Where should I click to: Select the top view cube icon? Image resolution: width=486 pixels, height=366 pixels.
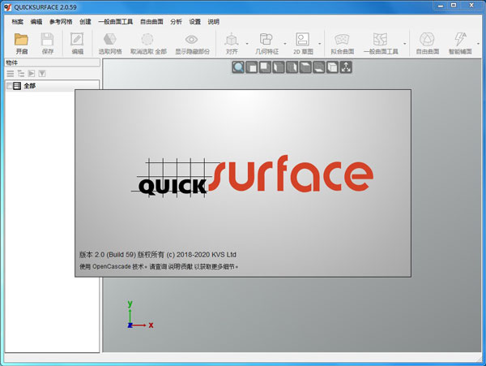[x=305, y=67]
